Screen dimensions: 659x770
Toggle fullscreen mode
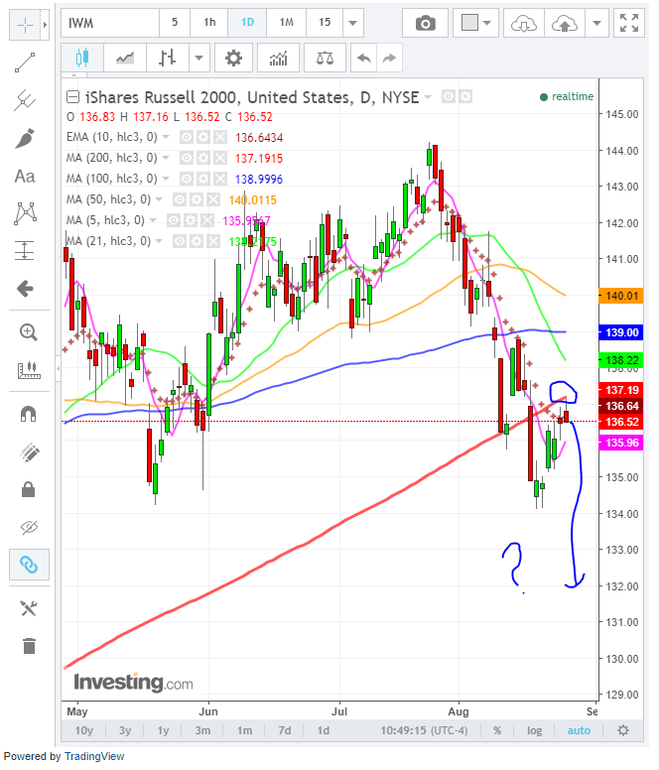[x=629, y=23]
